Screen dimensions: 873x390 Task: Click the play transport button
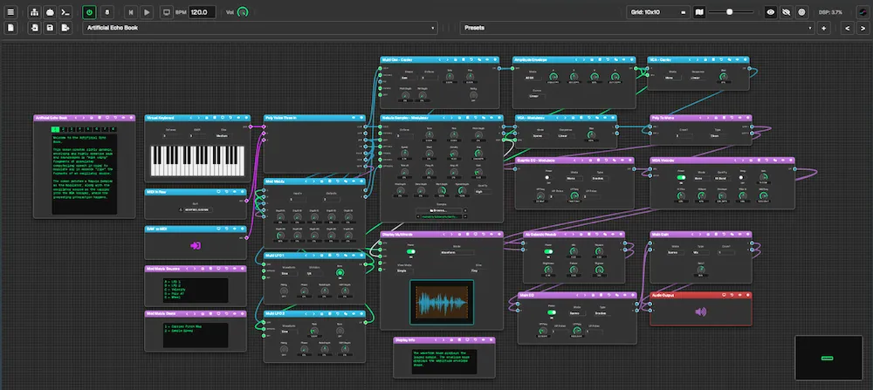(x=147, y=11)
